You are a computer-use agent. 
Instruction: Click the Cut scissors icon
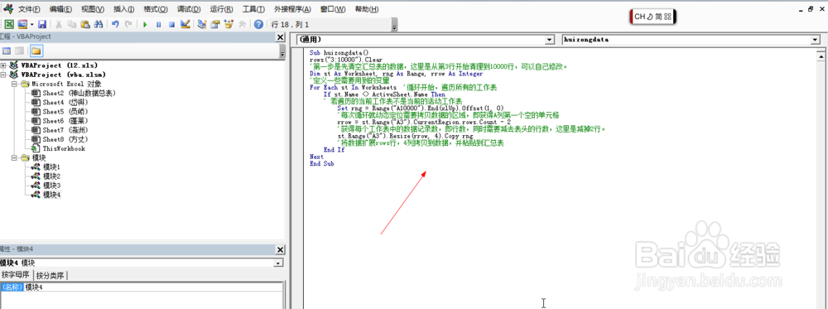pyautogui.click(x=59, y=24)
